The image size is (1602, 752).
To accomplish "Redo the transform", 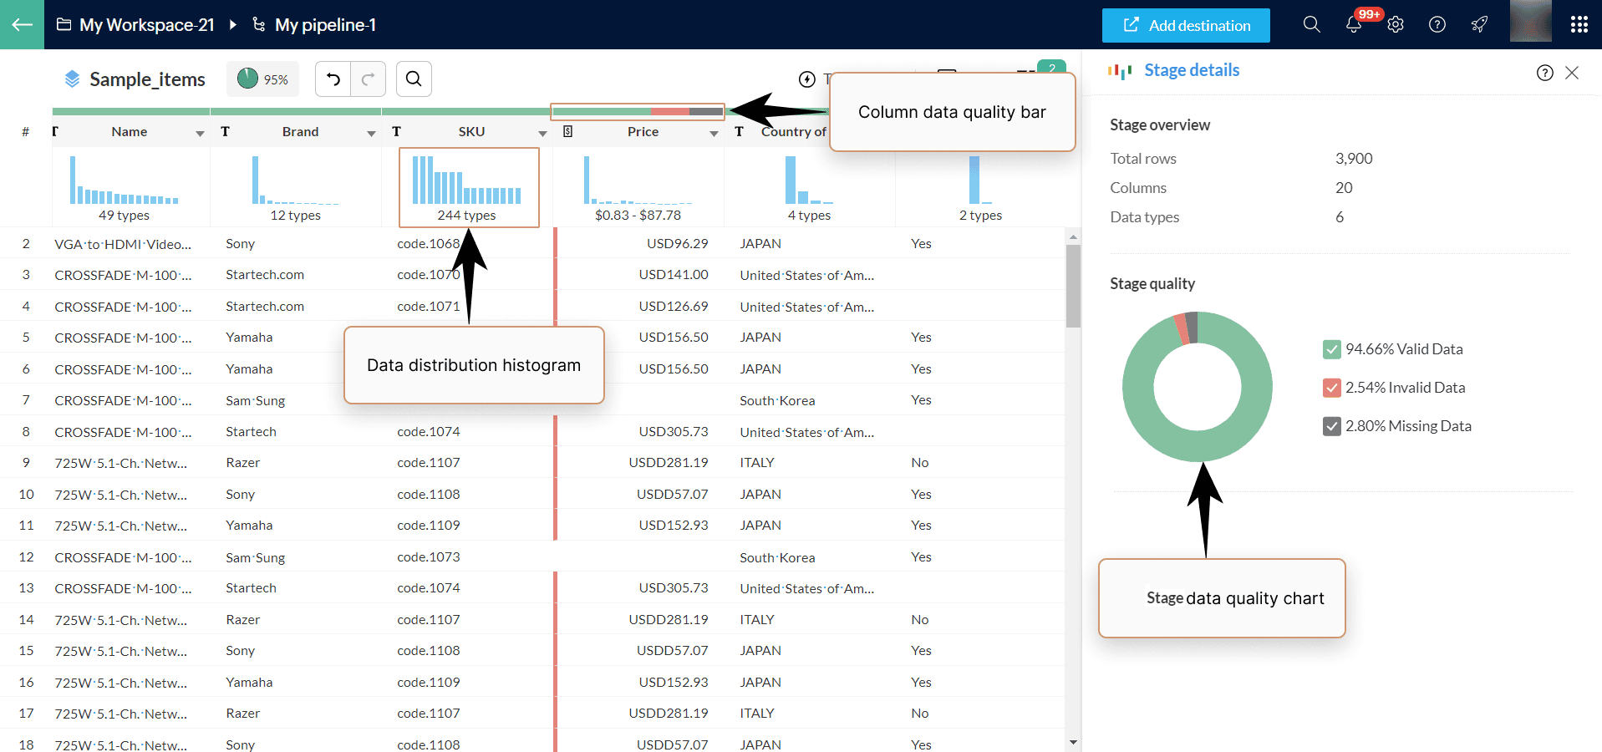I will coord(368,79).
